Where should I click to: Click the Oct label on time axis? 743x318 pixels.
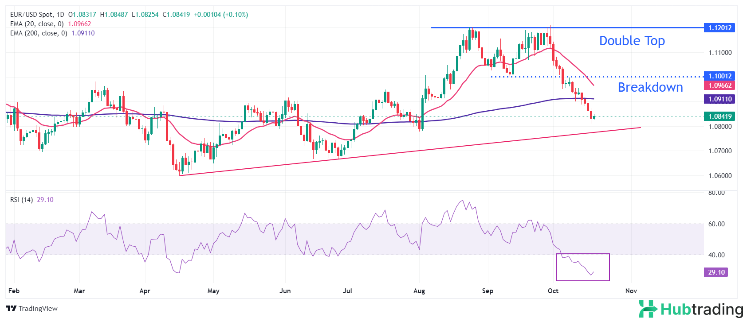pyautogui.click(x=553, y=291)
